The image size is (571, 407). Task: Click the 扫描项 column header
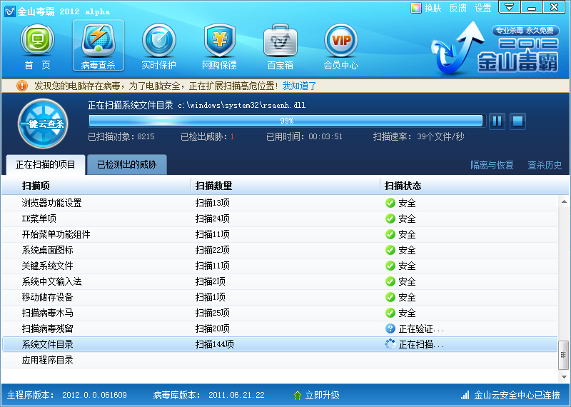pyautogui.click(x=96, y=186)
